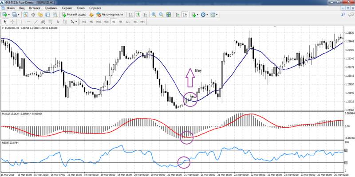Open the Periods clock icon

tap(203, 15)
